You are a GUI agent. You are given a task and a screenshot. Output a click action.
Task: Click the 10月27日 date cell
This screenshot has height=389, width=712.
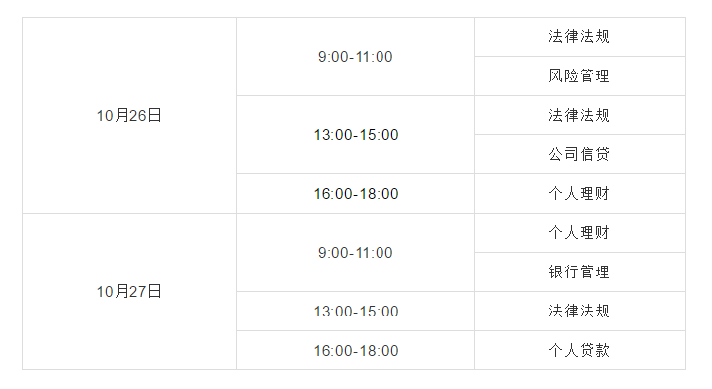point(129,291)
